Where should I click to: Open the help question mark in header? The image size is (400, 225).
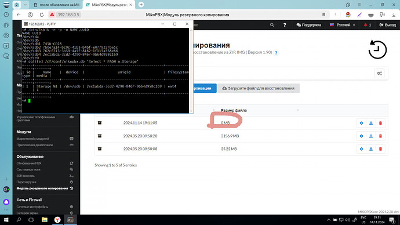pyautogui.click(x=285, y=25)
